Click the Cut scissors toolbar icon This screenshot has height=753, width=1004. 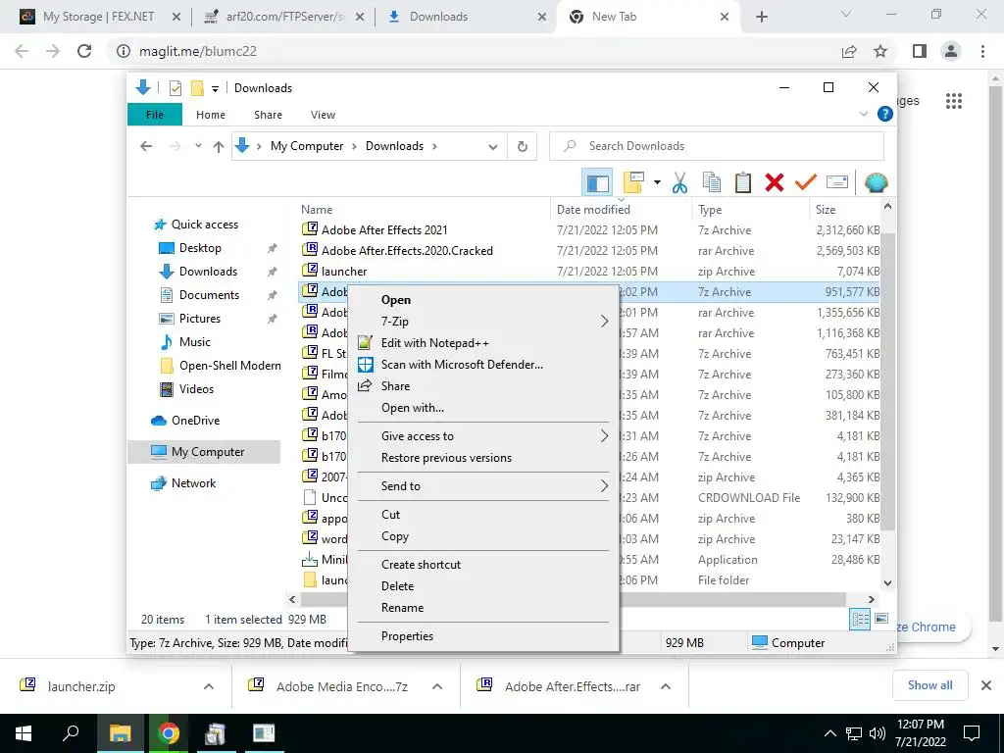coord(679,183)
